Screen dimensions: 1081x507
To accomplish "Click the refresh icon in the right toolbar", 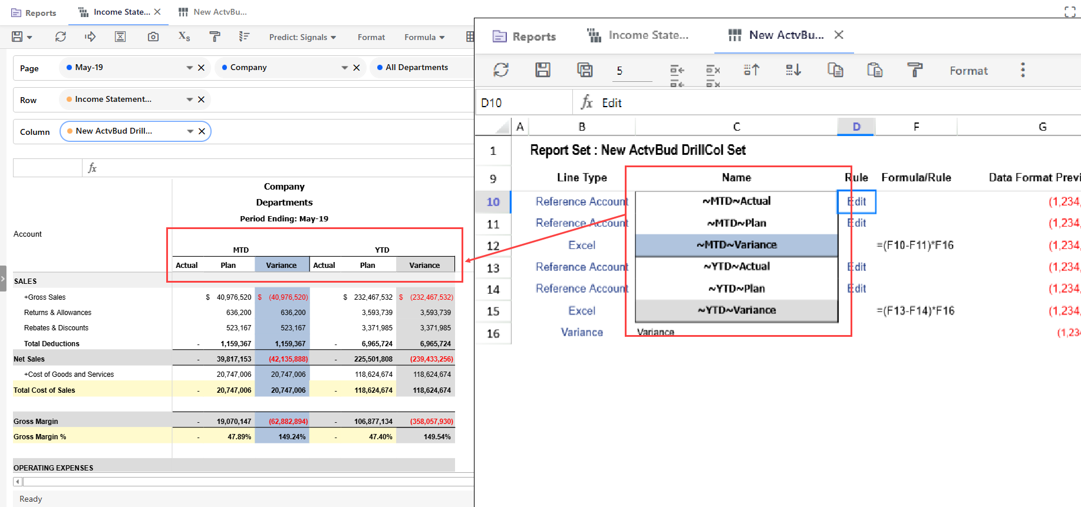I will pos(501,70).
